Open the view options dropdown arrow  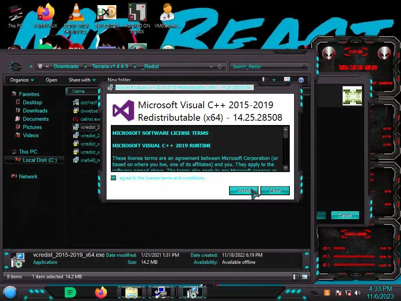(274, 80)
